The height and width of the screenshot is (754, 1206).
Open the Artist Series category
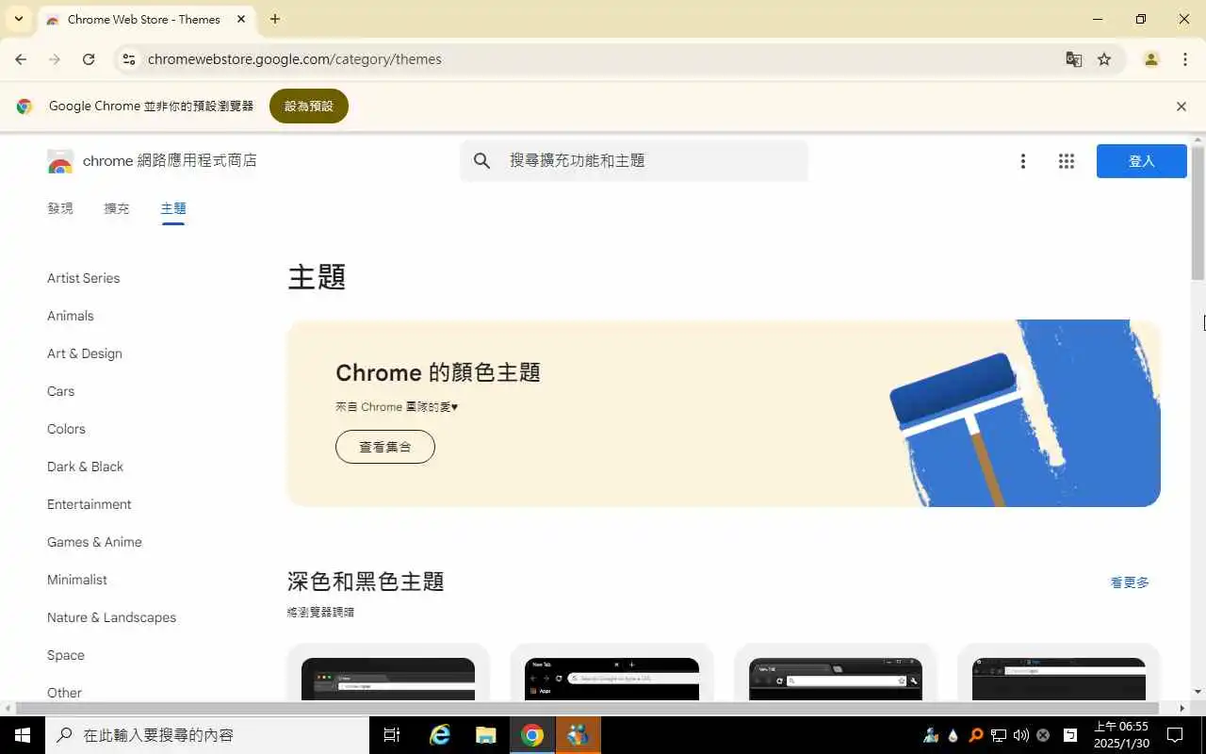click(x=84, y=278)
